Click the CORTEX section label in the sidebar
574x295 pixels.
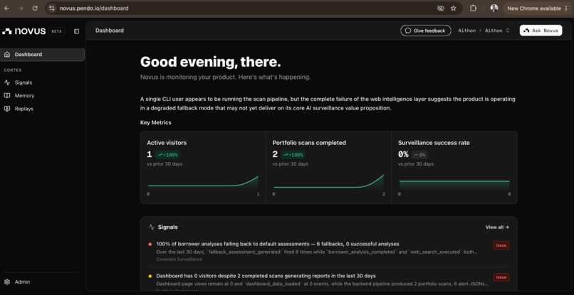[x=13, y=70]
